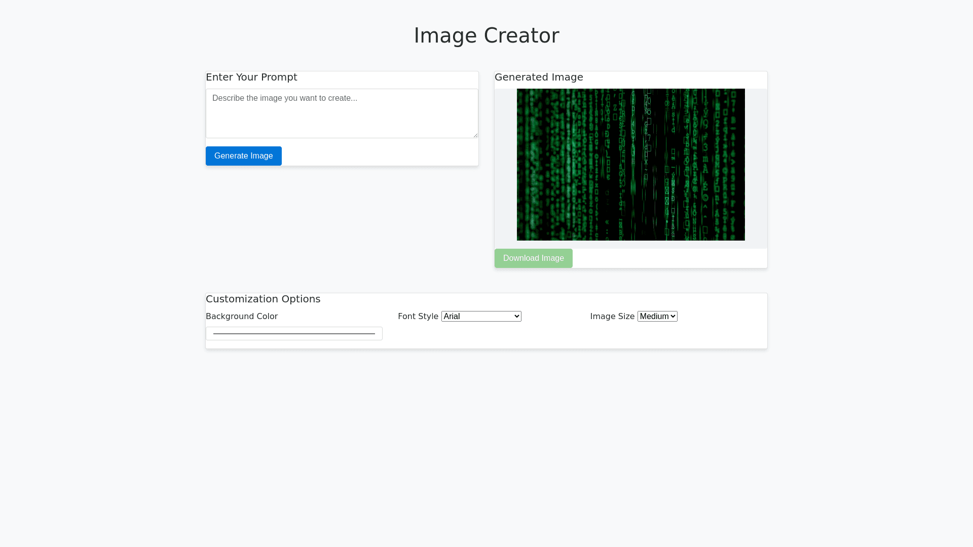Click the prompt description text area
The image size is (973, 547).
pyautogui.click(x=342, y=113)
